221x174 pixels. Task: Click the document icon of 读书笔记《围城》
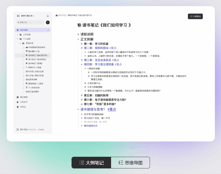click(x=23, y=63)
